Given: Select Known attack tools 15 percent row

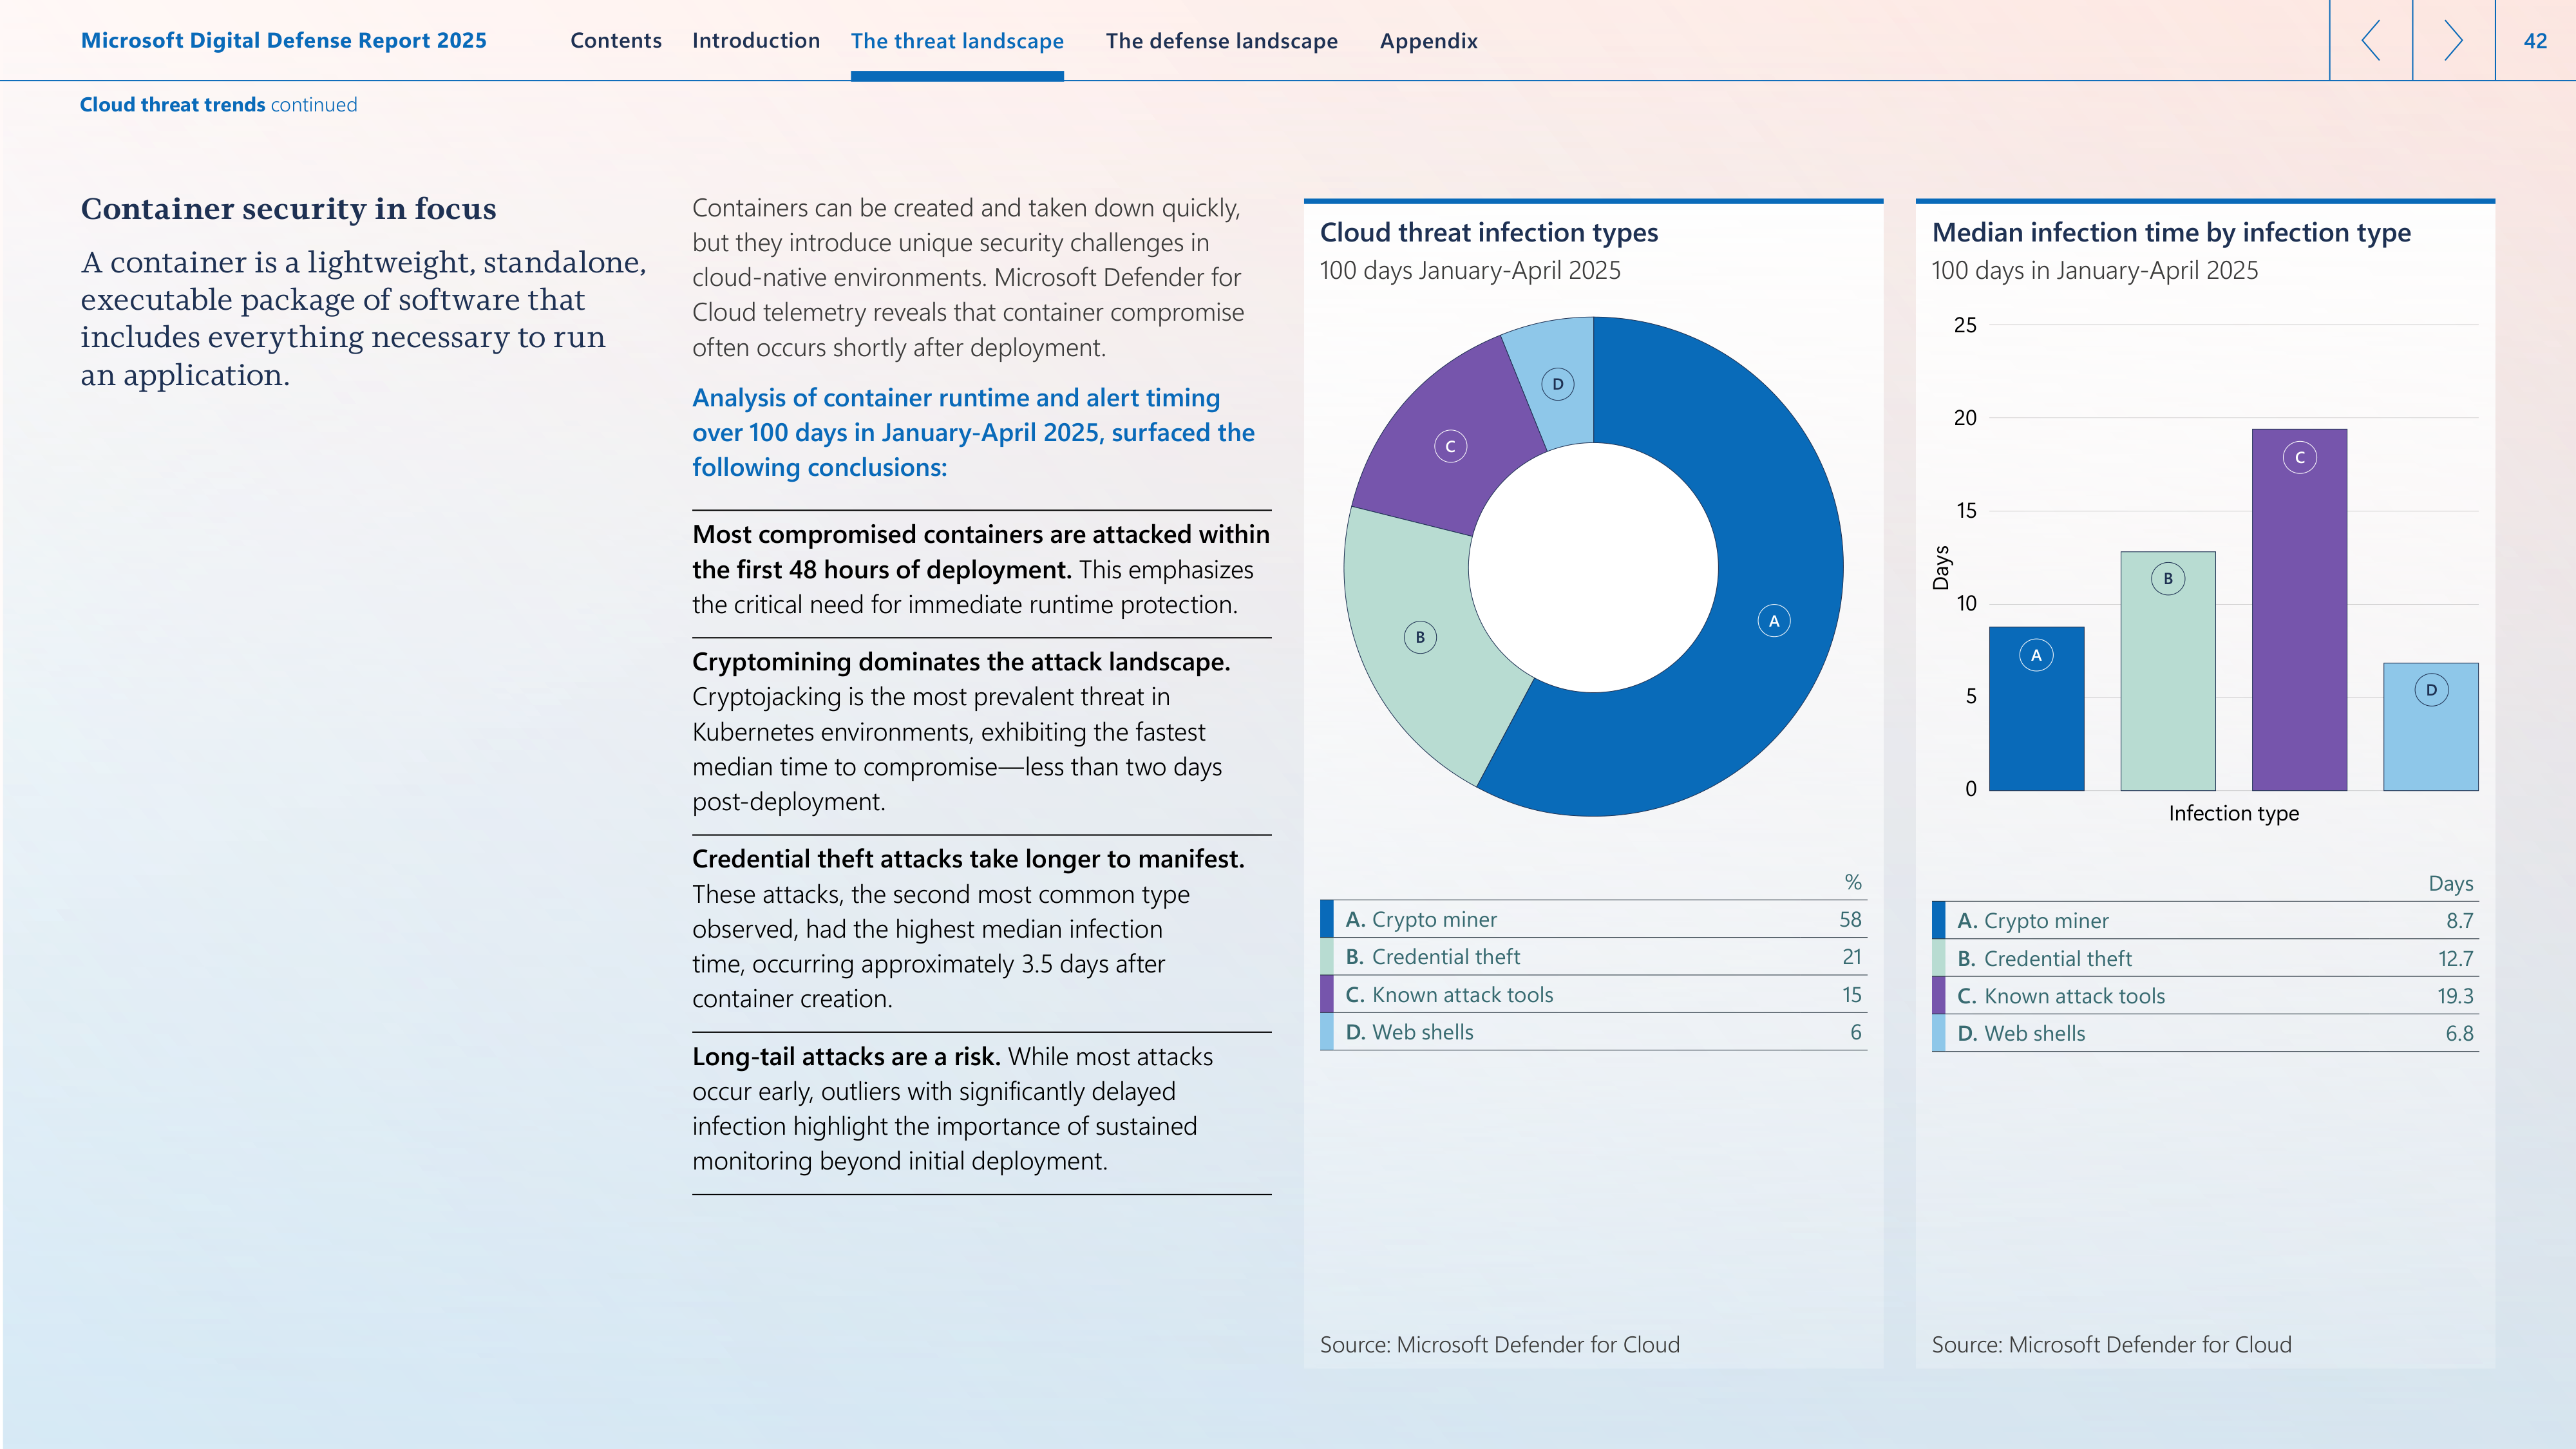Looking at the screenshot, I should (1593, 995).
